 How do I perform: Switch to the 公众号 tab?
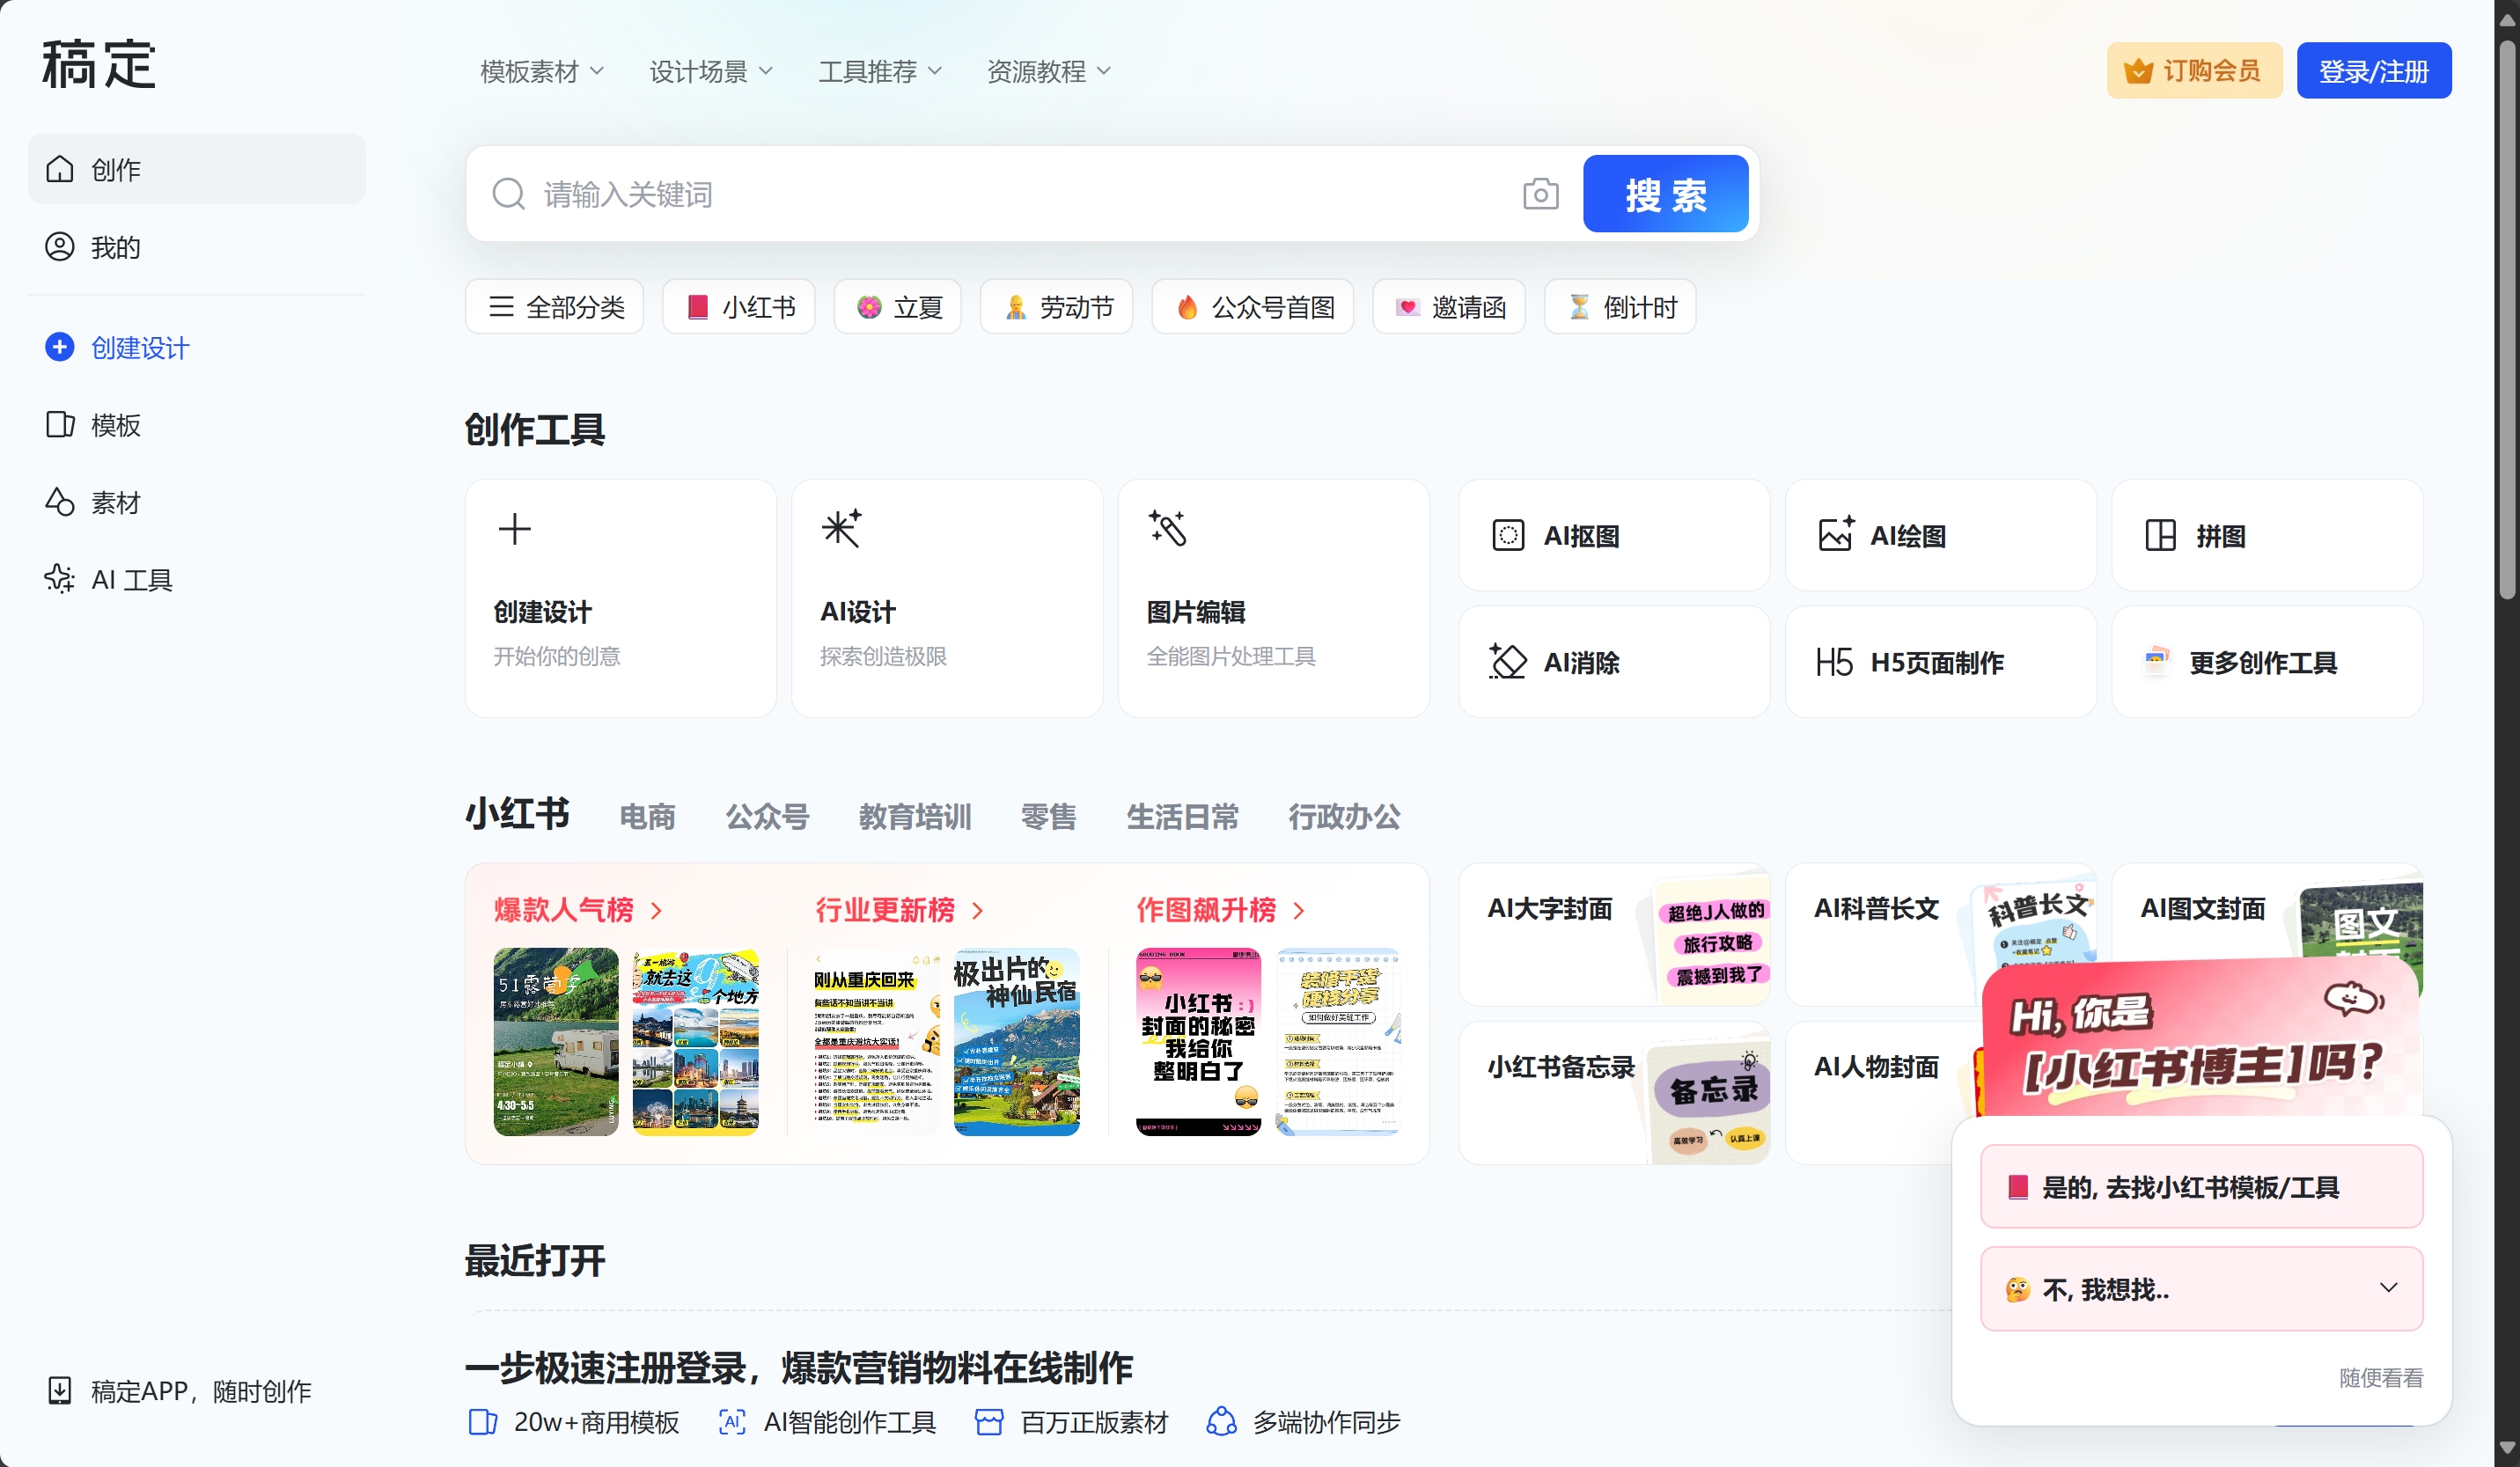coord(767,816)
